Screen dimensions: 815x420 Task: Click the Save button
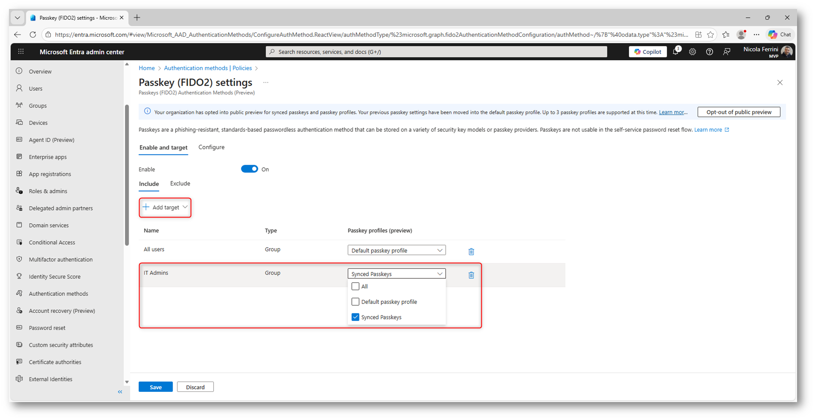coord(155,387)
